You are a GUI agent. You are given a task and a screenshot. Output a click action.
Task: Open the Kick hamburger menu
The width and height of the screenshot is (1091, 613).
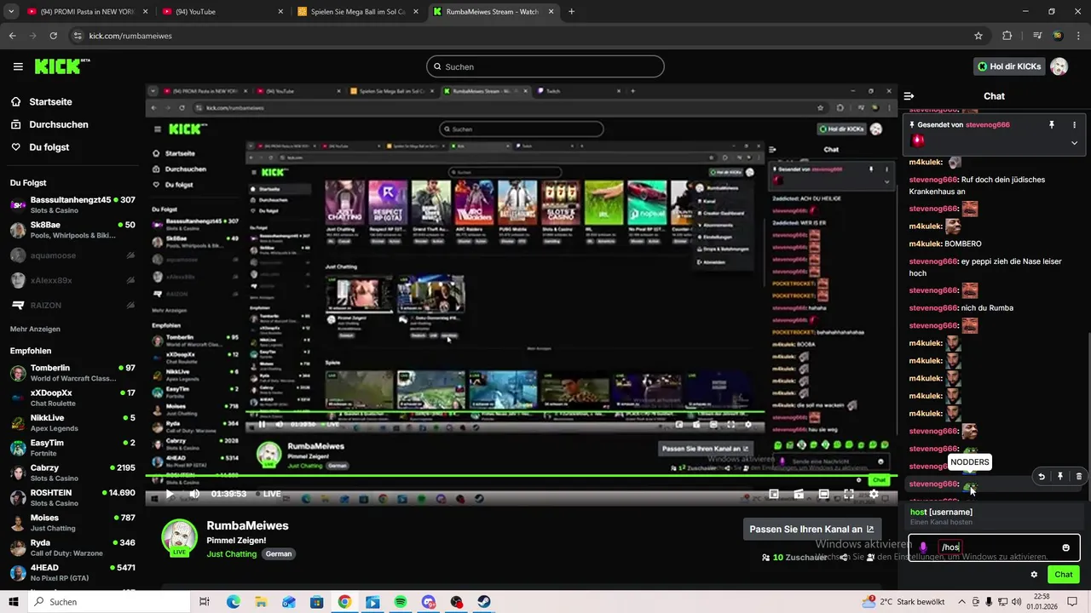pos(18,66)
